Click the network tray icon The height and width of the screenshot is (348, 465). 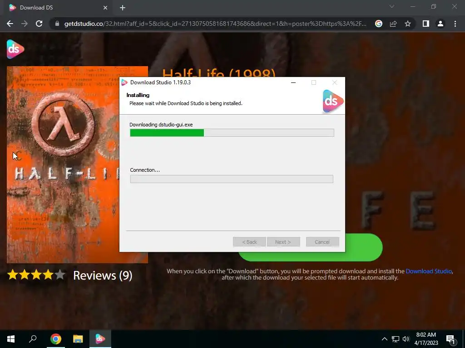click(x=395, y=339)
